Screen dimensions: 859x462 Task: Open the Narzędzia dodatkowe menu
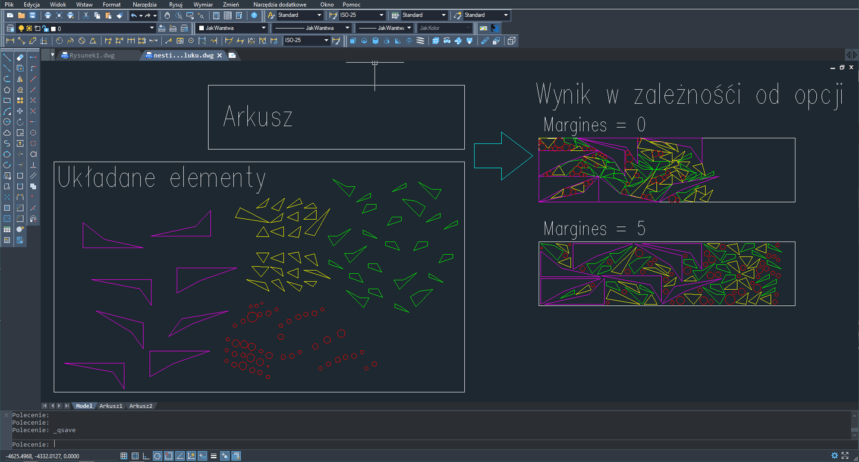(280, 4)
